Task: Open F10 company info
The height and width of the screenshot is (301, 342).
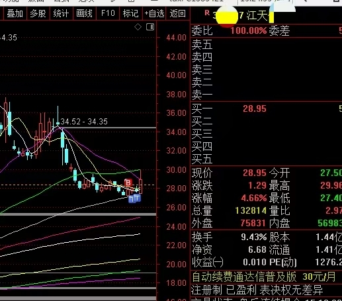Action: [108, 13]
